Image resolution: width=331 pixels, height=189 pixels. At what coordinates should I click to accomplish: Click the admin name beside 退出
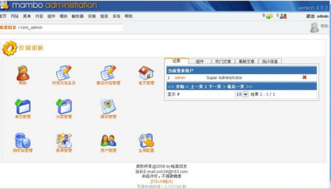pyautogui.click(x=322, y=16)
